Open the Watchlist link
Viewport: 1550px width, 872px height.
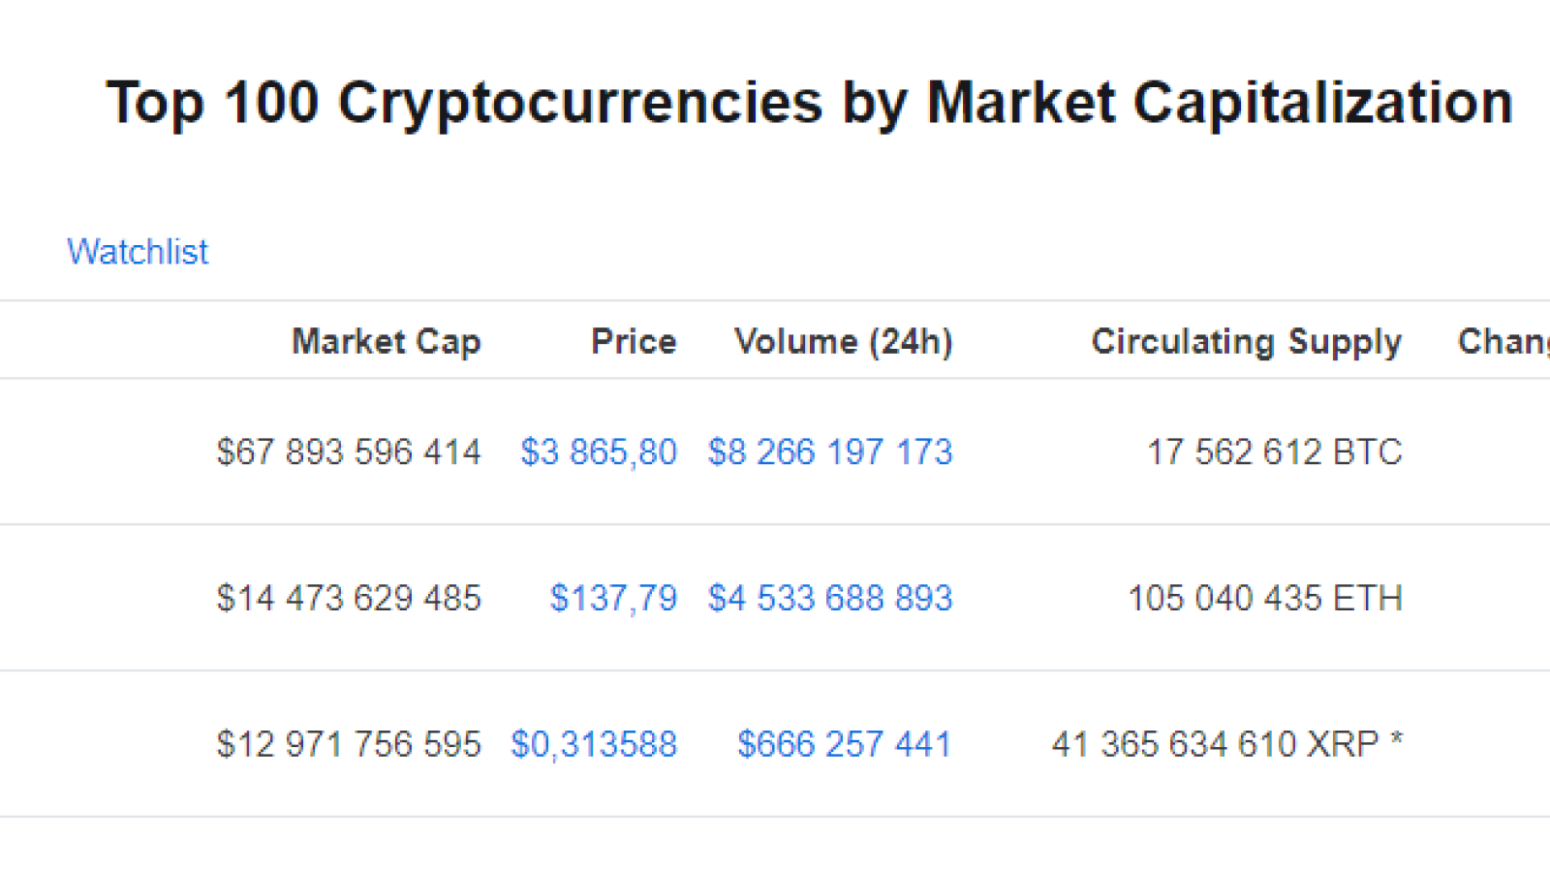coord(138,252)
